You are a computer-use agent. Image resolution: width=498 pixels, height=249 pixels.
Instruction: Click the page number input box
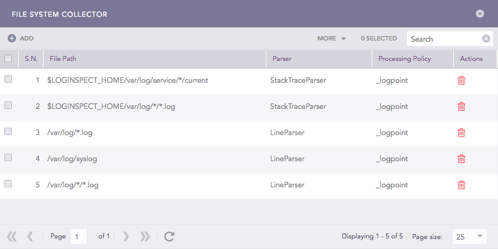pyautogui.click(x=78, y=237)
